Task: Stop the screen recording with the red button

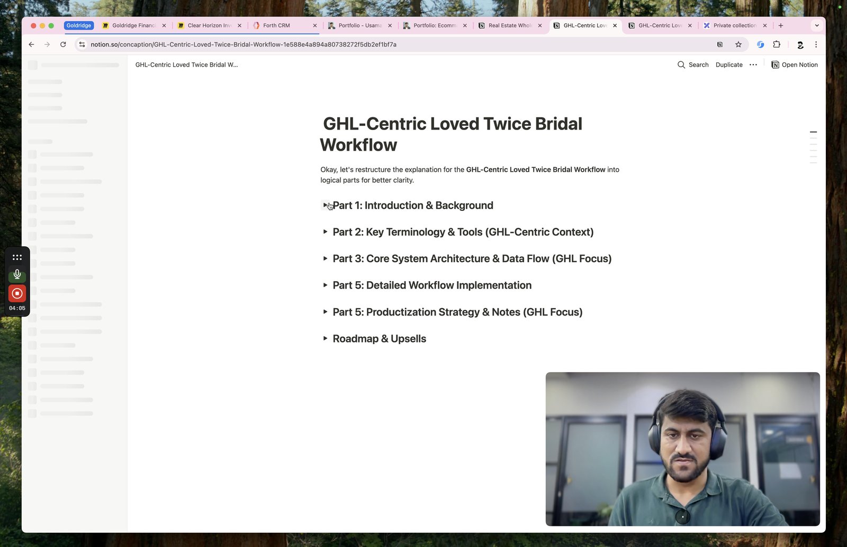Action: (17, 293)
